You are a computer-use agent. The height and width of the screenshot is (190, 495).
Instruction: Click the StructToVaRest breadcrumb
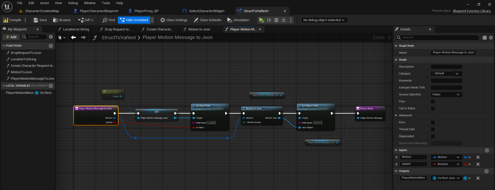[119, 38]
